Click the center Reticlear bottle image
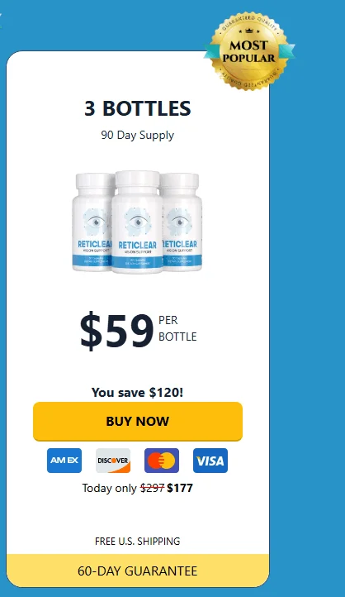Screen dimensions: 345x597 [138, 222]
